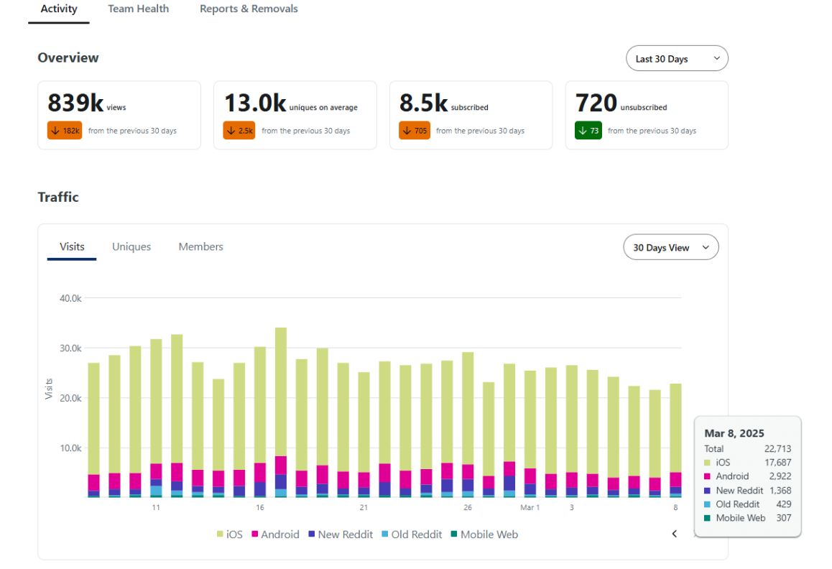The width and height of the screenshot is (832, 569).
Task: Click the 720 unsubscribed card
Action: coord(647,115)
